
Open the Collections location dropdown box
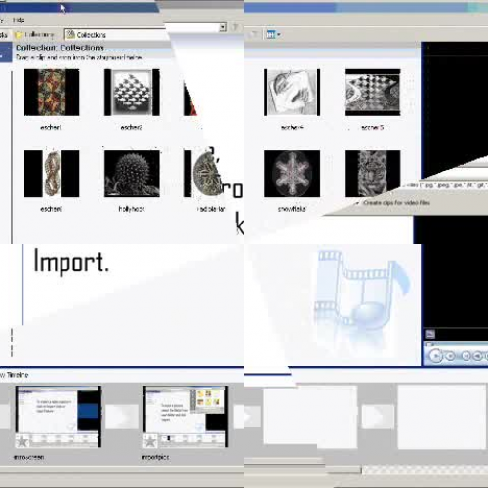click(x=116, y=34)
